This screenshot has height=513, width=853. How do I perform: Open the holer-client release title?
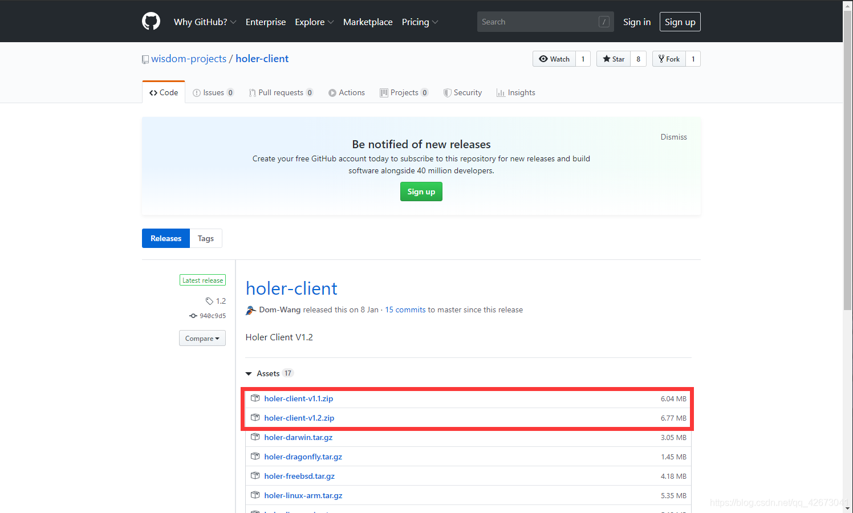click(291, 288)
